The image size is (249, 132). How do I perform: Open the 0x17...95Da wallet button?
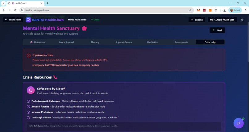coord(222,20)
